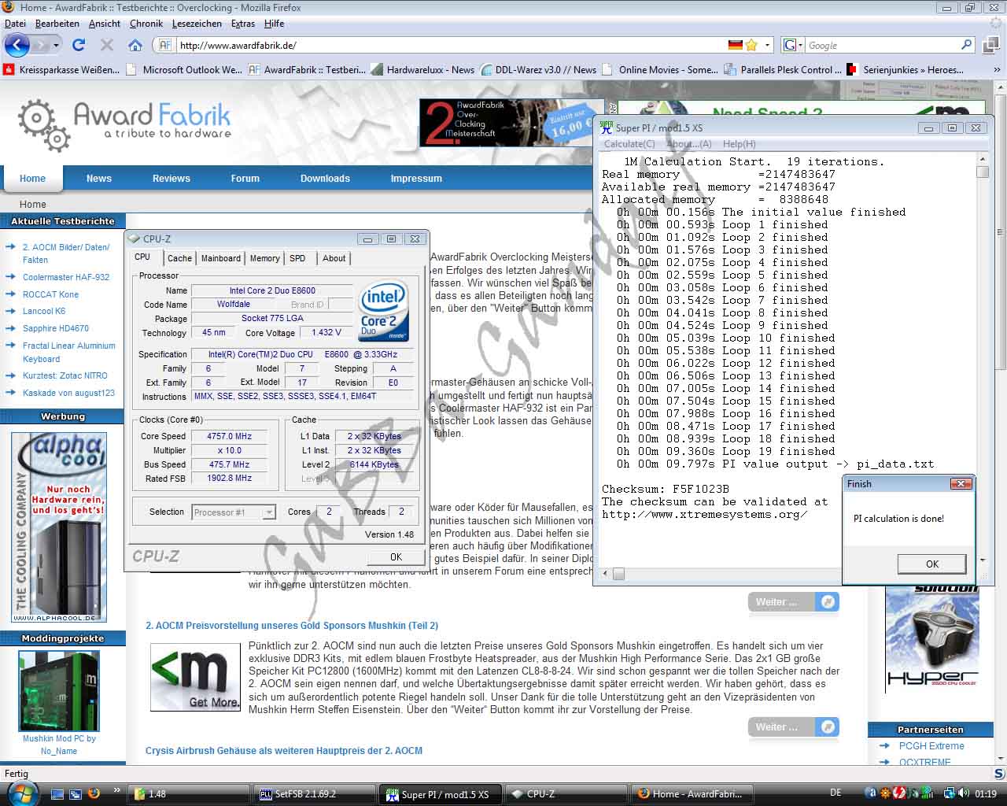Click the Hyper cooler advertisement
Image resolution: width=1007 pixels, height=806 pixels.
[932, 640]
